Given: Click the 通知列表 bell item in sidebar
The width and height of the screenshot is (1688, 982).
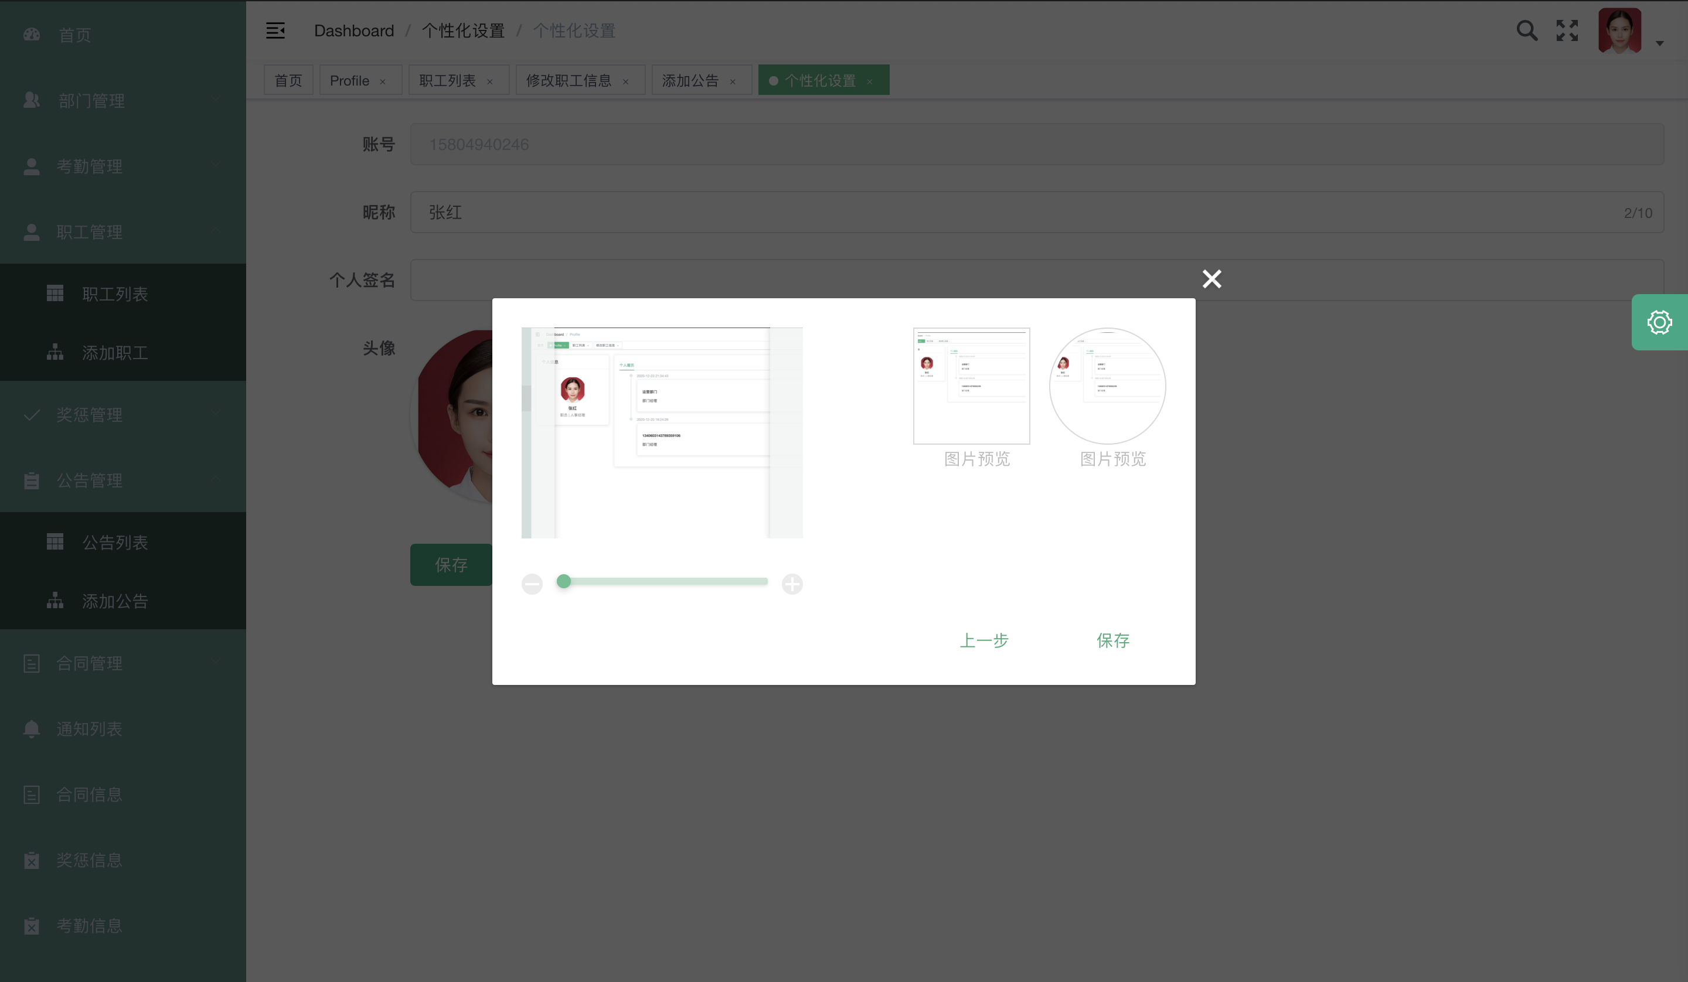Looking at the screenshot, I should click(89, 729).
